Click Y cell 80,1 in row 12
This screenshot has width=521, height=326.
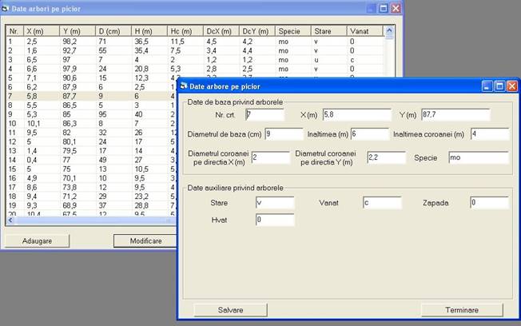(70, 141)
